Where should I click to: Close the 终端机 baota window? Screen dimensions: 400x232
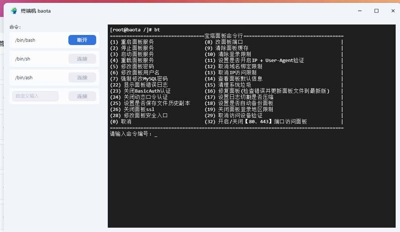click(x=393, y=11)
